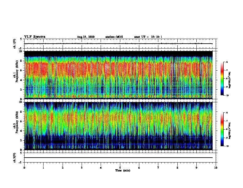243x188 pixels.
Task: Click the ch.3 voltage waveform trace
Action: coord(118,158)
